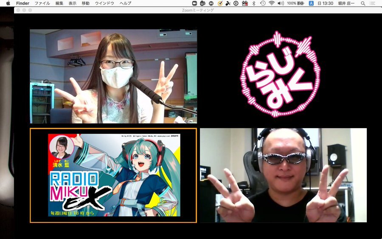Open the ヘルプ menu
Image resolution: width=382 pixels, height=239 pixels.
[x=125, y=3]
